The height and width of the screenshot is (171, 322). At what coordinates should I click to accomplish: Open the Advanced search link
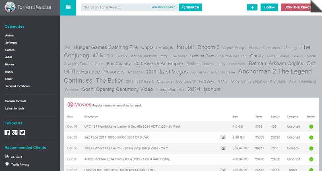coord(163,7)
